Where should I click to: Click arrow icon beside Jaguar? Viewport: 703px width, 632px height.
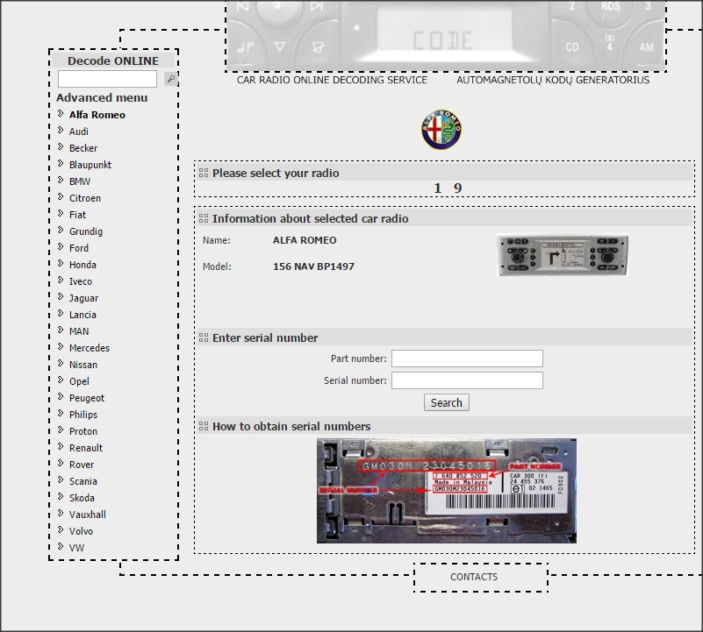[x=61, y=296]
